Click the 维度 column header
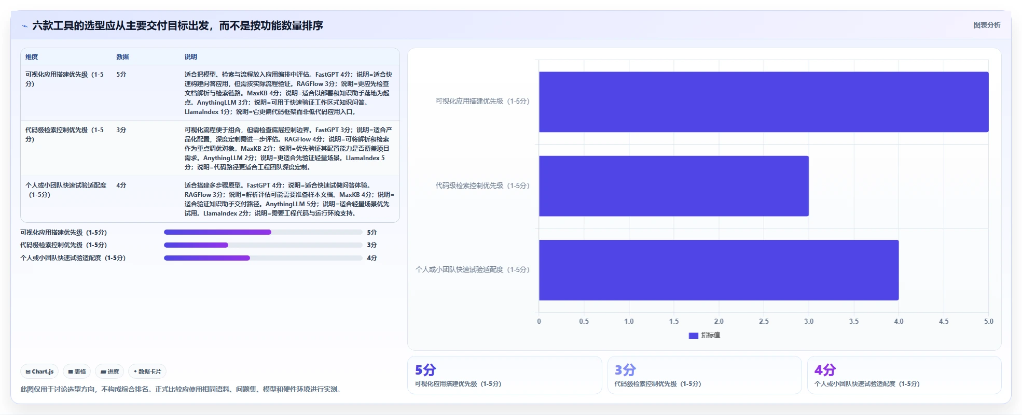1022x415 pixels. pos(32,57)
